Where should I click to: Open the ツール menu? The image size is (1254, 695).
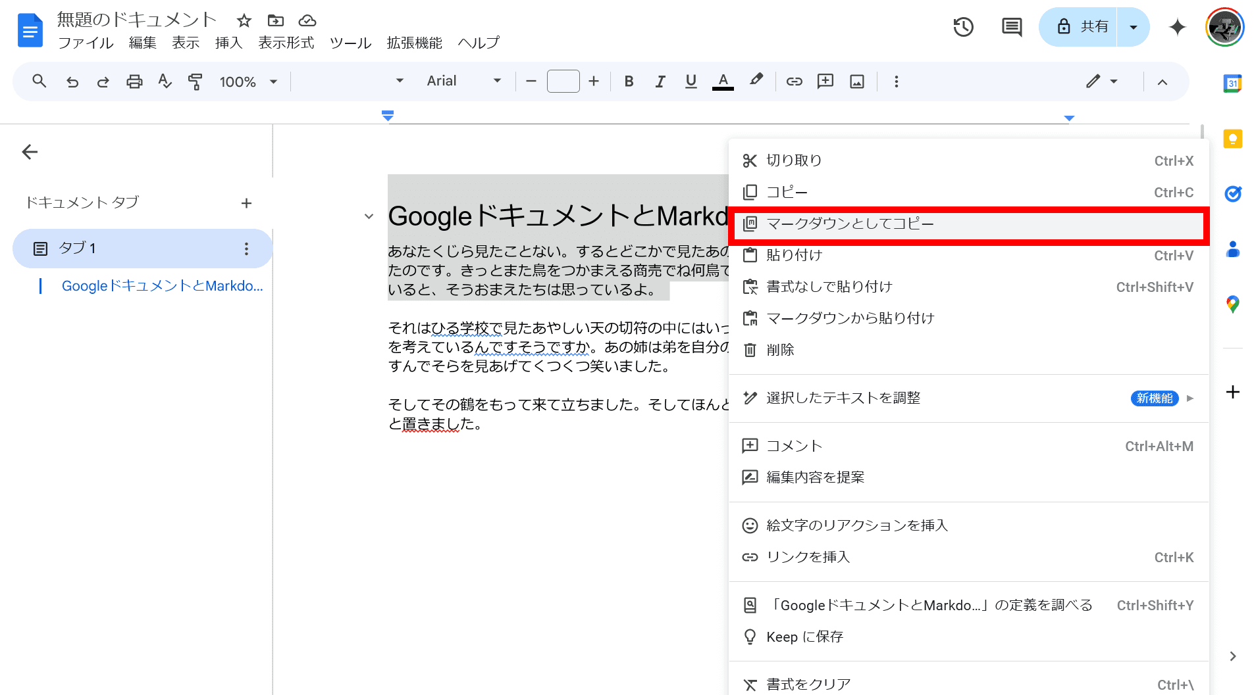[x=351, y=43]
